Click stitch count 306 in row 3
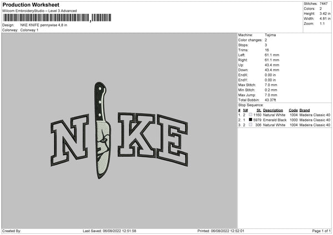Viewport: 333px width, 235px height. pyautogui.click(x=258, y=125)
